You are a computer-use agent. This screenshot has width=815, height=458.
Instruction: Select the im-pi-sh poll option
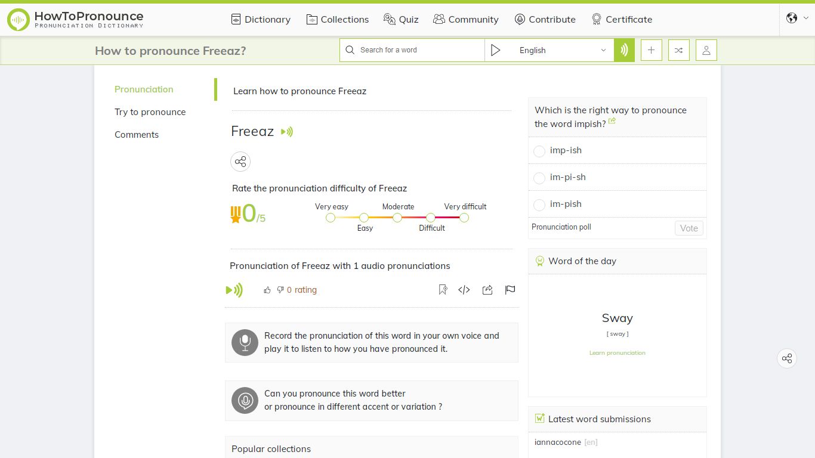pyautogui.click(x=539, y=178)
